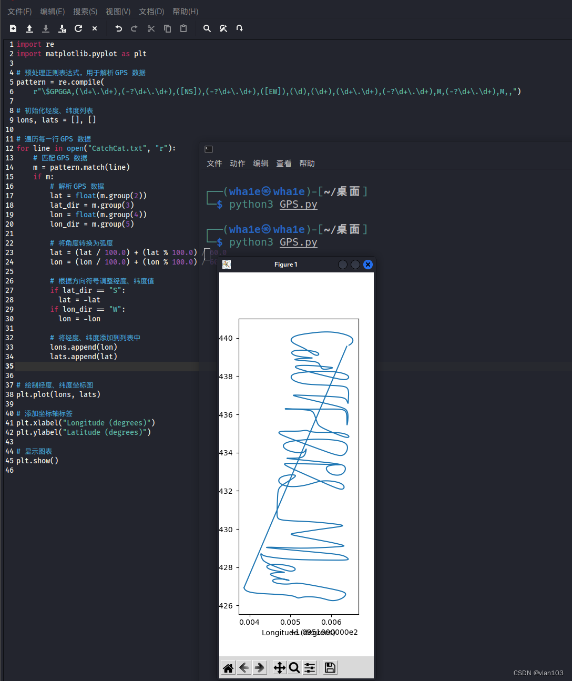The width and height of the screenshot is (572, 681).
Task: Open find and replace icon
Action: pyautogui.click(x=223, y=28)
